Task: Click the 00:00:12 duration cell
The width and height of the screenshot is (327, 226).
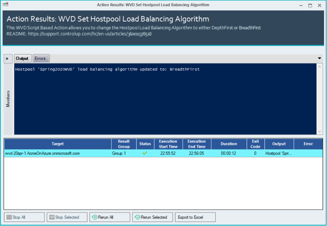Action: point(229,154)
